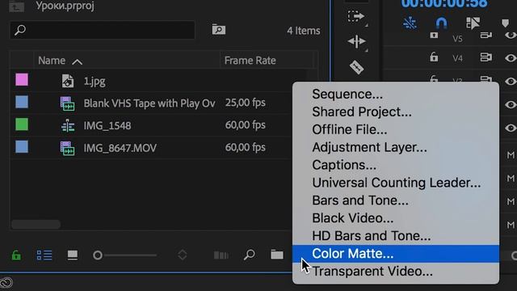
Task: Toggle the green project write lock
Action: coord(16,255)
